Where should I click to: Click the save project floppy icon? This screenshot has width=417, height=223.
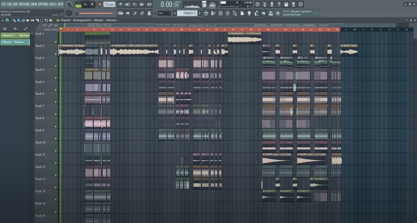click(286, 4)
